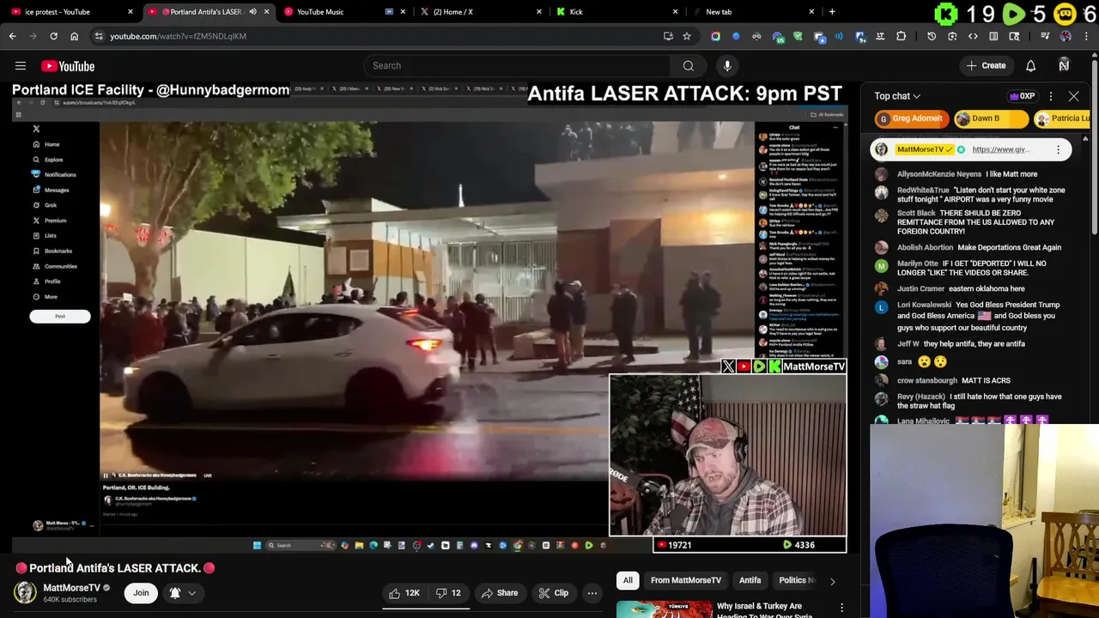
Task: Open the Extensions puzzle-piece icon
Action: point(901,36)
